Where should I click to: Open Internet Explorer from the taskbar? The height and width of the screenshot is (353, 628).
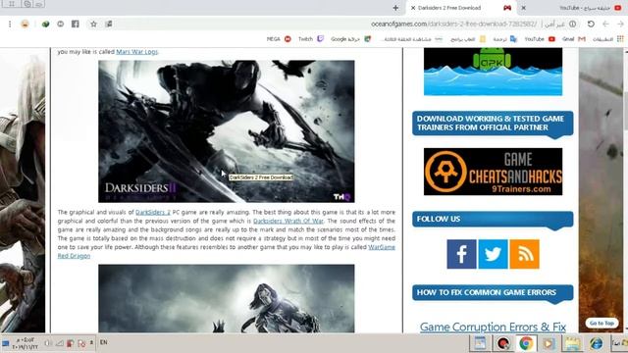pos(596,343)
